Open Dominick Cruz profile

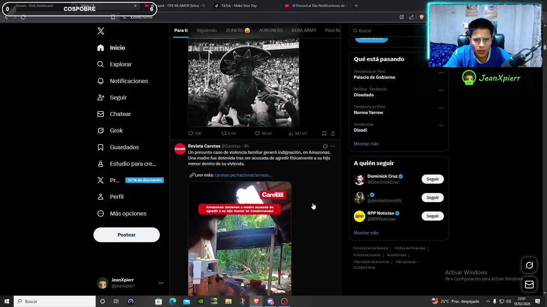coord(382,176)
